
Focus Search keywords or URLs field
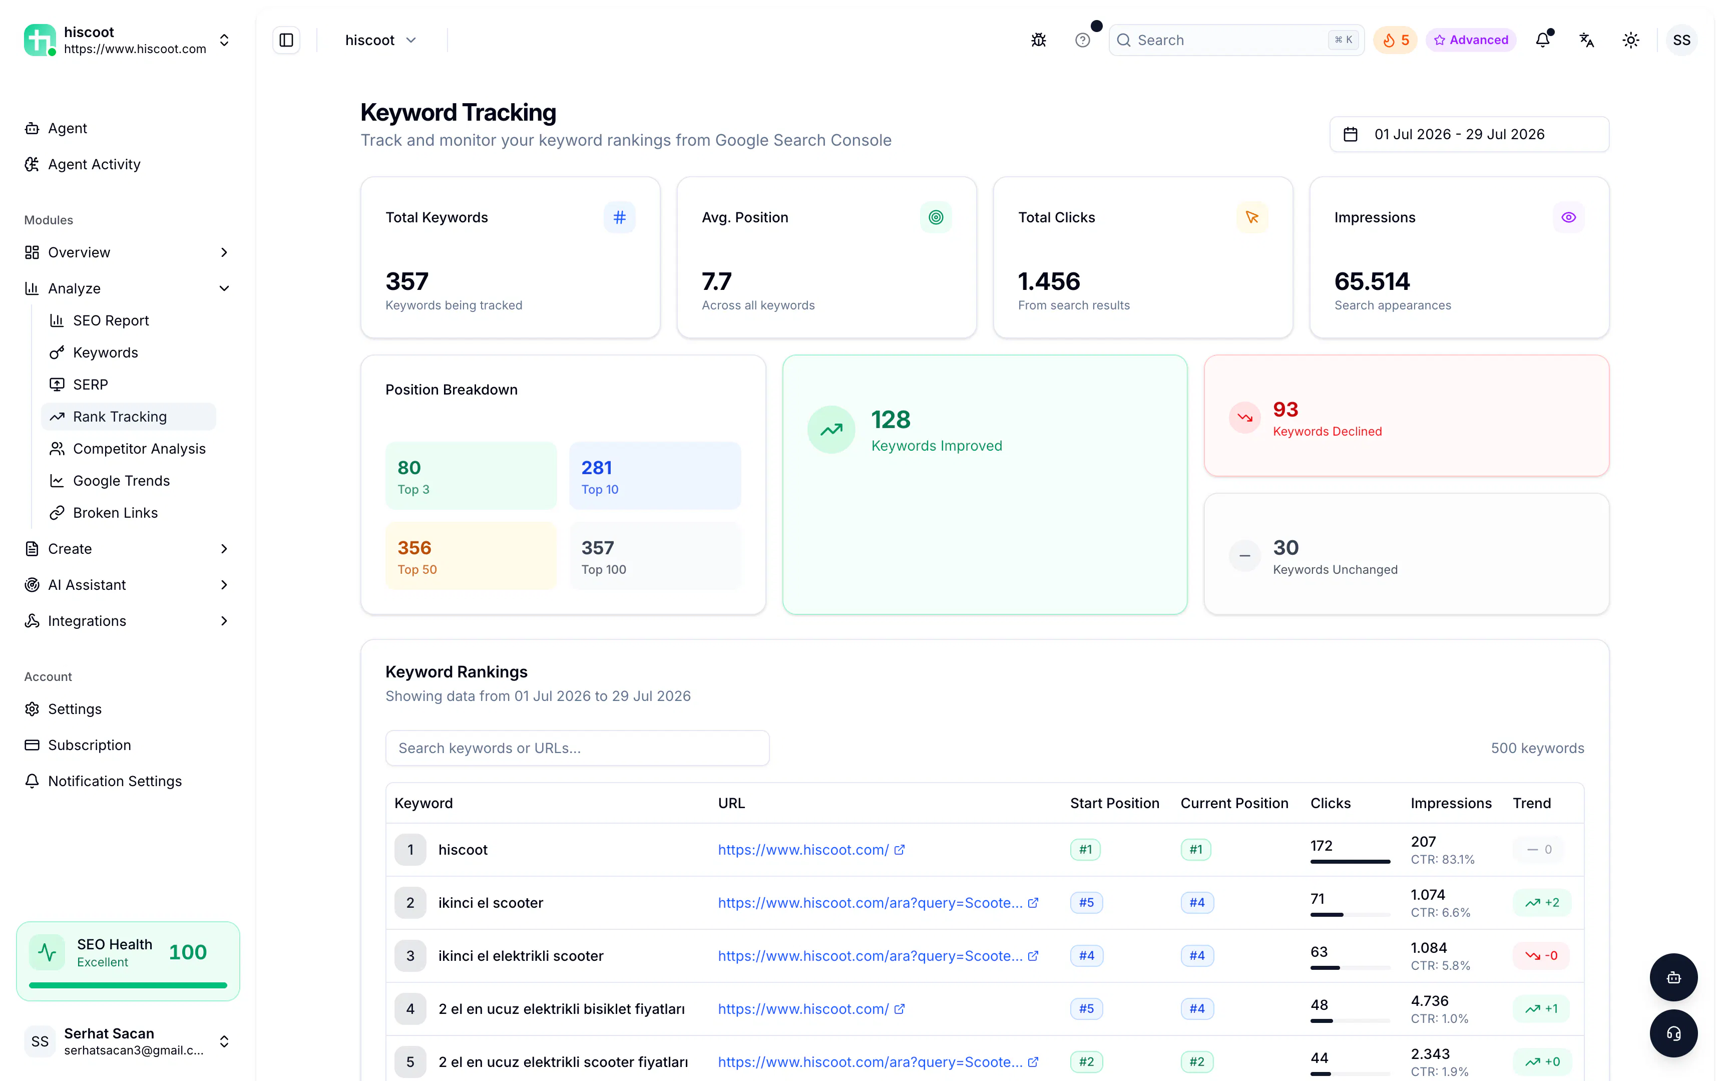coord(577,748)
